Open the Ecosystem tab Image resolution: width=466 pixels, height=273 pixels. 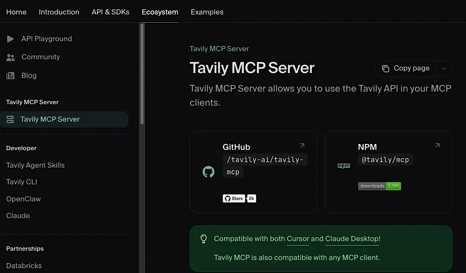(x=160, y=12)
